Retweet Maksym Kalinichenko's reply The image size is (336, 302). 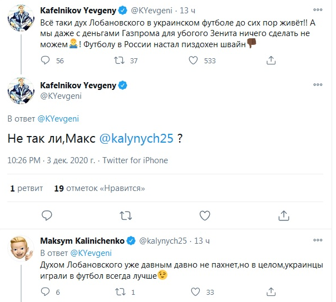pos(119,291)
